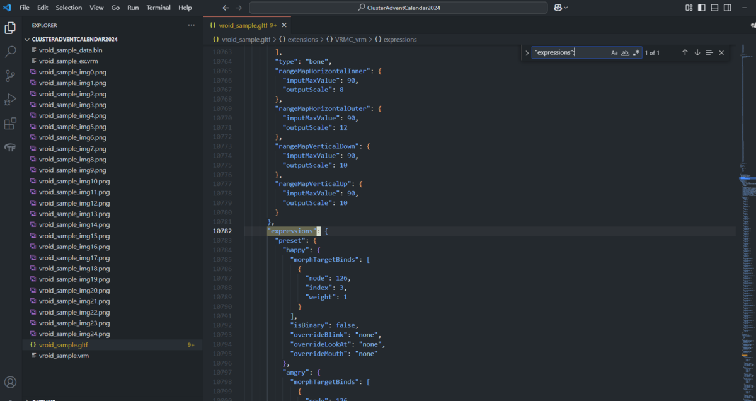The height and width of the screenshot is (401, 756).
Task: Open the Help menu
Action: [x=185, y=8]
